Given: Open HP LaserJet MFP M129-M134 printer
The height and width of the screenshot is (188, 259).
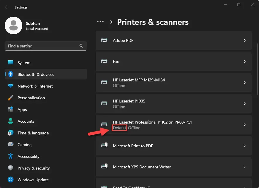Looking at the screenshot, I should (x=174, y=83).
